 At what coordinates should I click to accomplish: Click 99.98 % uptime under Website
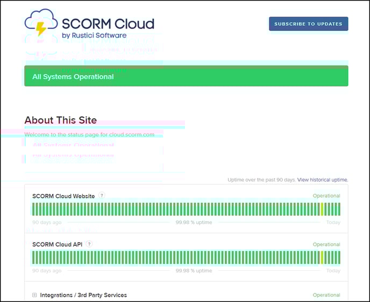point(194,222)
